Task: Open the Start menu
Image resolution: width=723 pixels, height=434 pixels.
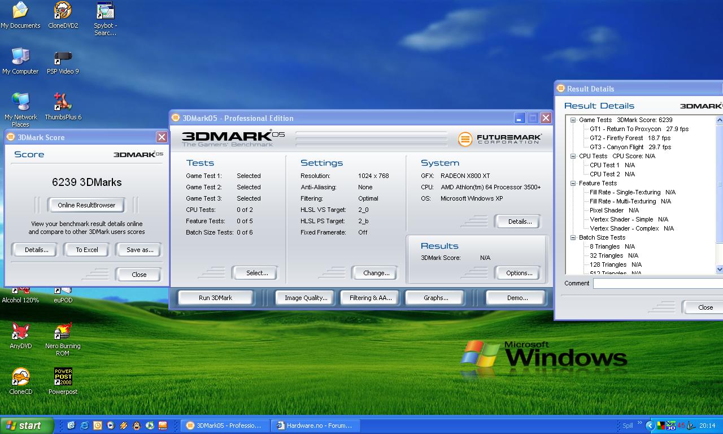Action: click(27, 426)
